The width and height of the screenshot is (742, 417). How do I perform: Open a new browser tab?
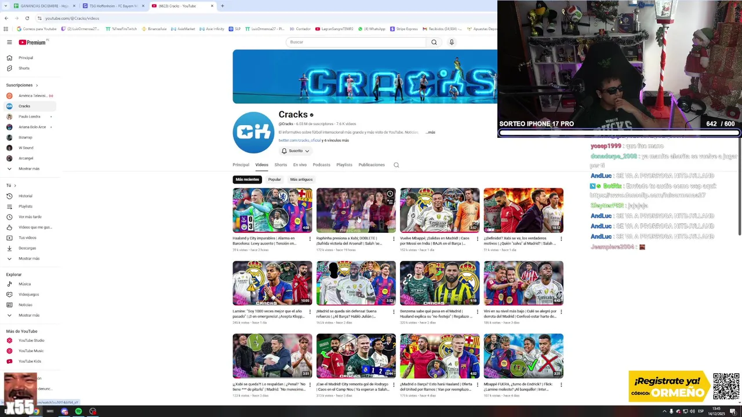[222, 6]
